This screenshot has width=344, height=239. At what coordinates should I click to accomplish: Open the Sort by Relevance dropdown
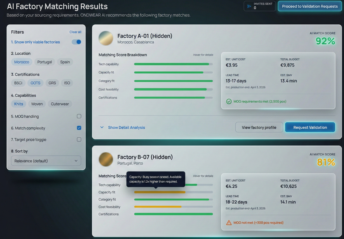point(46,161)
